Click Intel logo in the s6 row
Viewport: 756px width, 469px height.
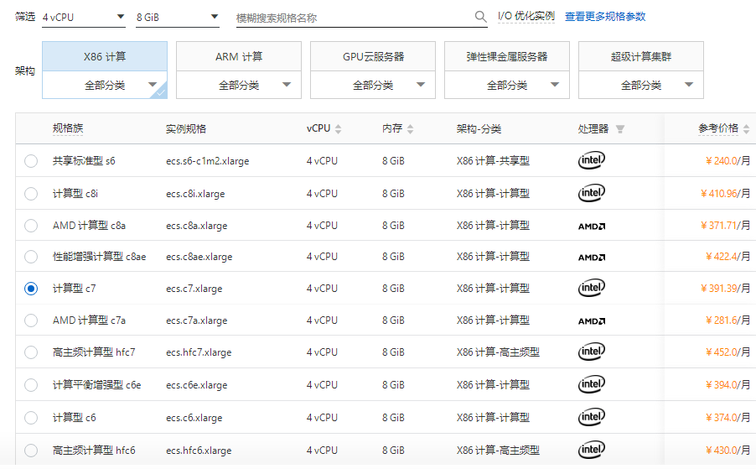pos(591,160)
